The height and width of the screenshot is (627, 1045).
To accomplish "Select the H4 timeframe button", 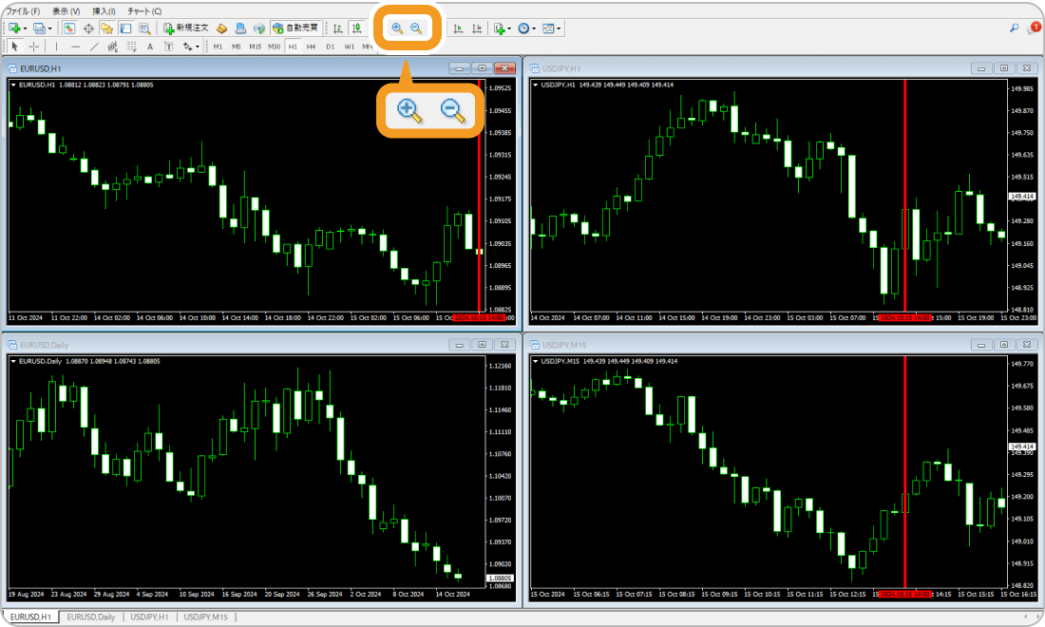I will (x=312, y=47).
